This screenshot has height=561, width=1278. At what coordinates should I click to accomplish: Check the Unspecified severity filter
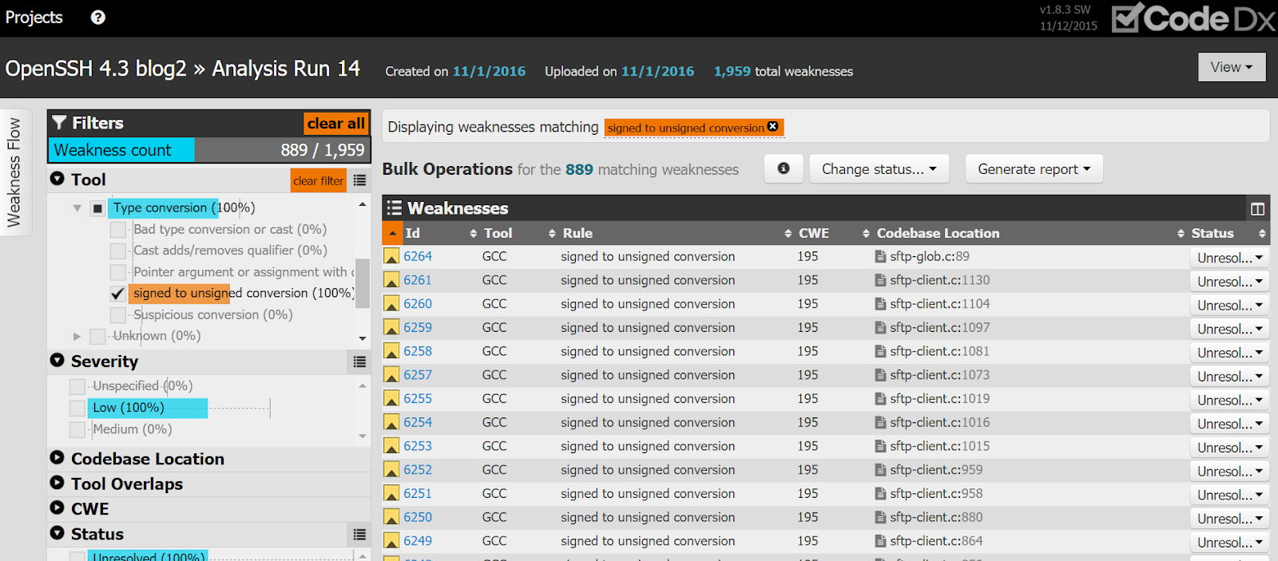pos(77,387)
